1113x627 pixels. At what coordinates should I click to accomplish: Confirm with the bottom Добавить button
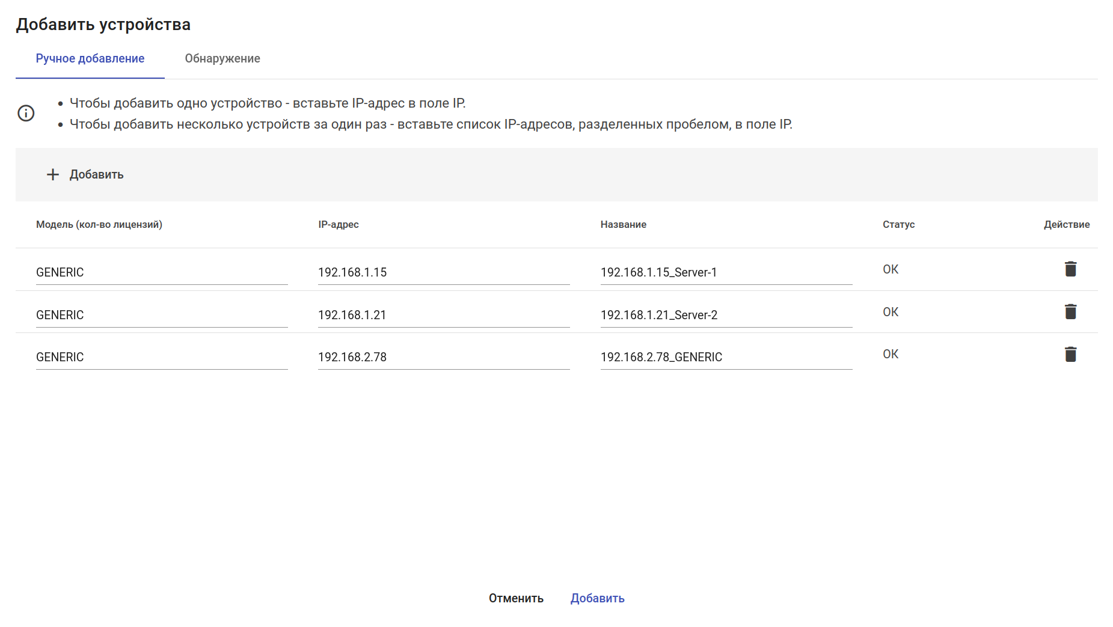(x=597, y=598)
